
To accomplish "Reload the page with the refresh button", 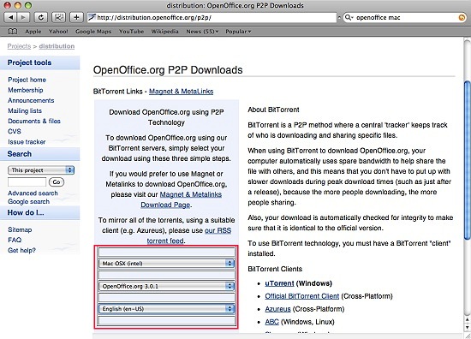I will pos(40,17).
